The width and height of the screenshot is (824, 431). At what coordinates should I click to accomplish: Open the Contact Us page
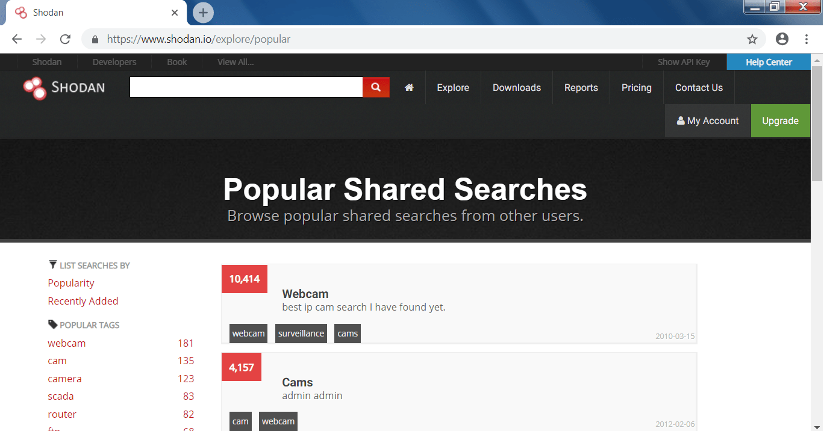(699, 87)
